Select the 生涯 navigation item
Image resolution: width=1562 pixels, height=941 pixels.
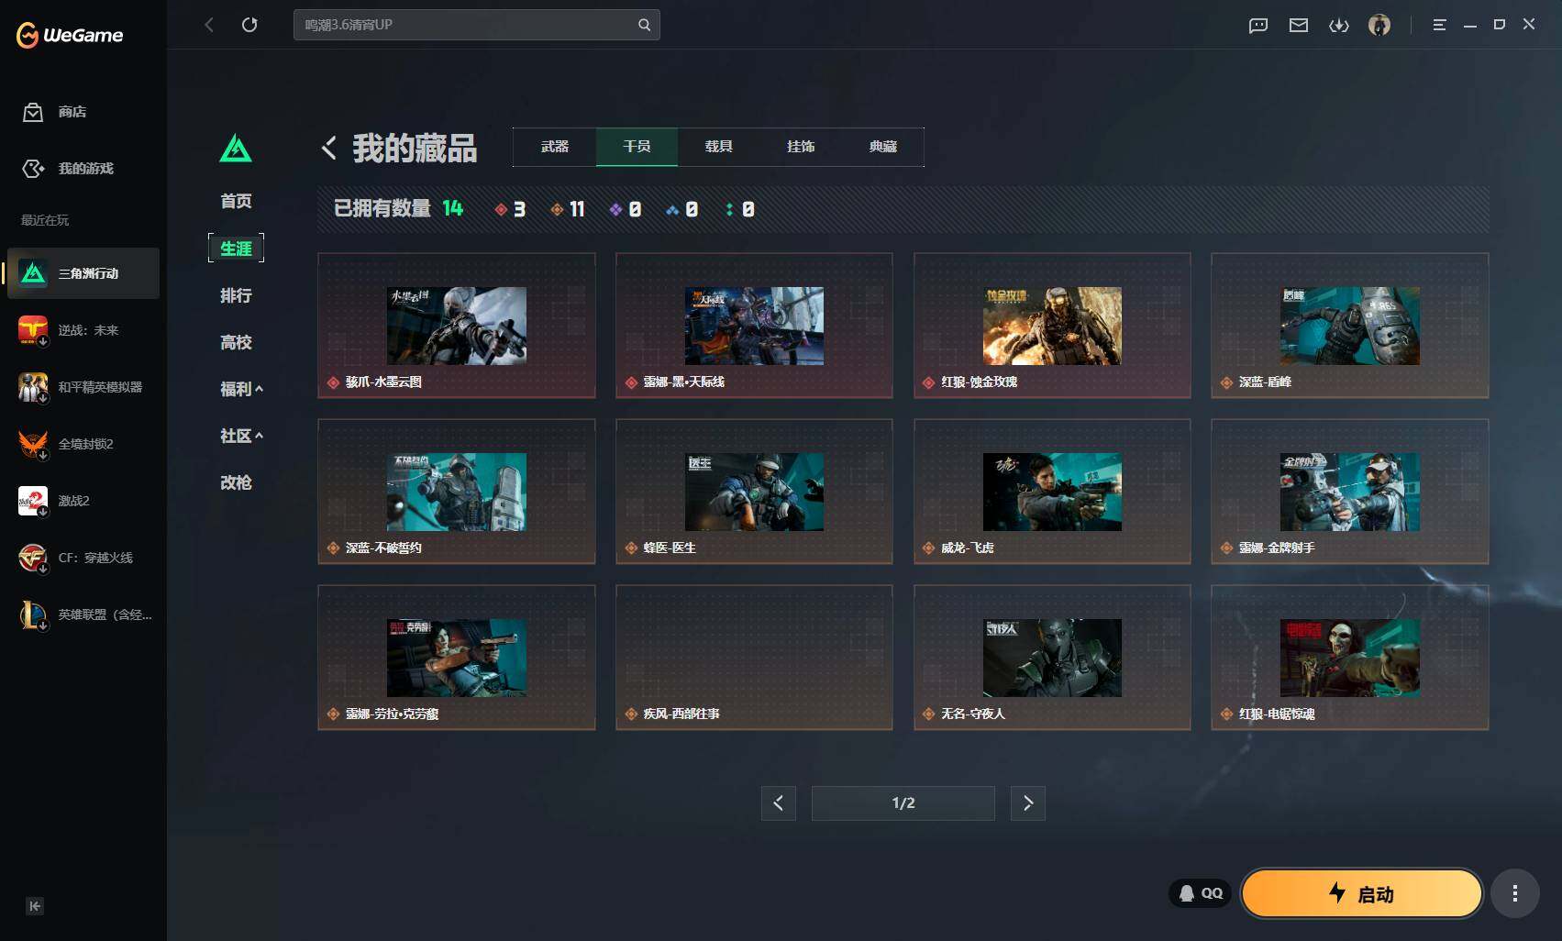point(236,249)
